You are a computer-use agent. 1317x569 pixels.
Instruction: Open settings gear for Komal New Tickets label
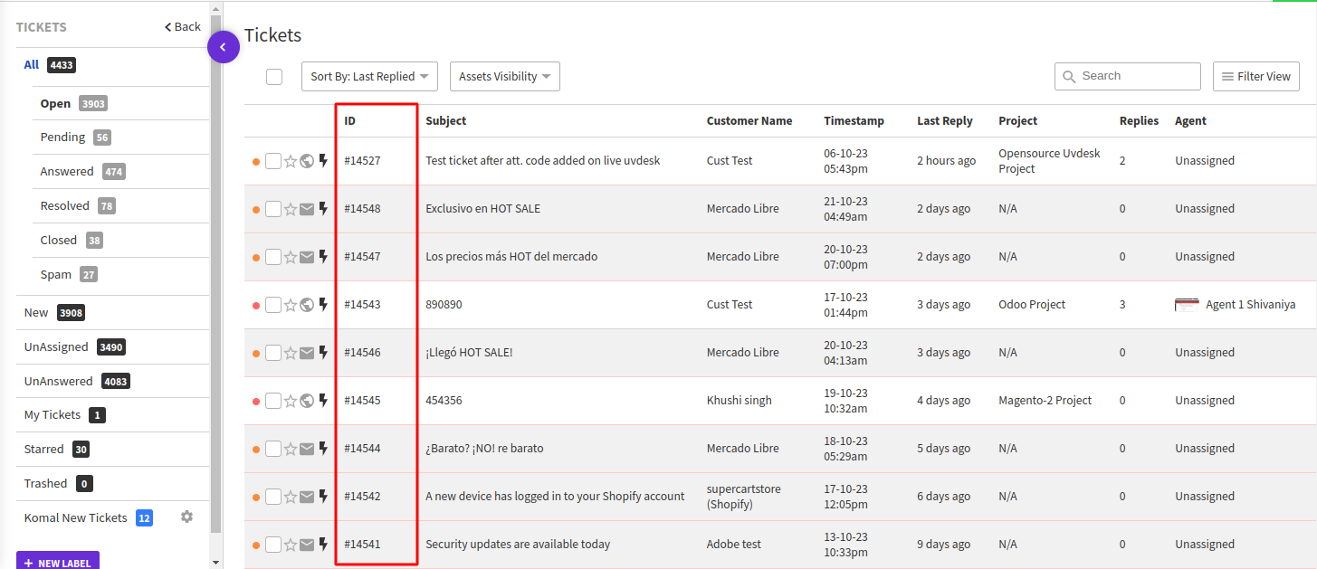(x=186, y=517)
